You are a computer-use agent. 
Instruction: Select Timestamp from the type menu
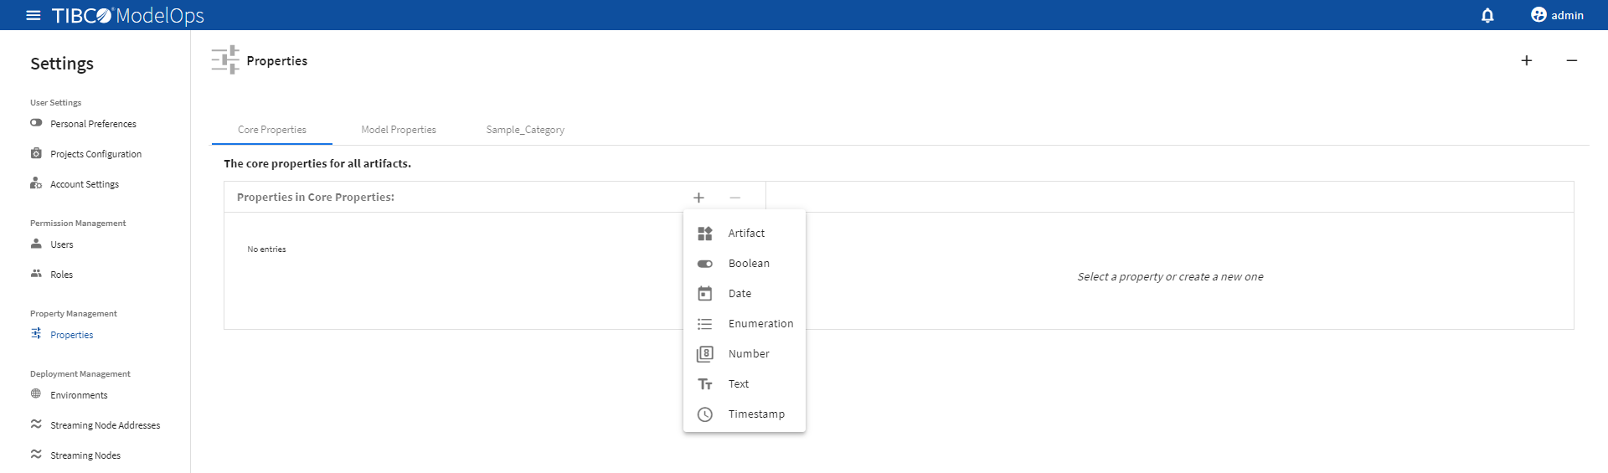tap(755, 414)
